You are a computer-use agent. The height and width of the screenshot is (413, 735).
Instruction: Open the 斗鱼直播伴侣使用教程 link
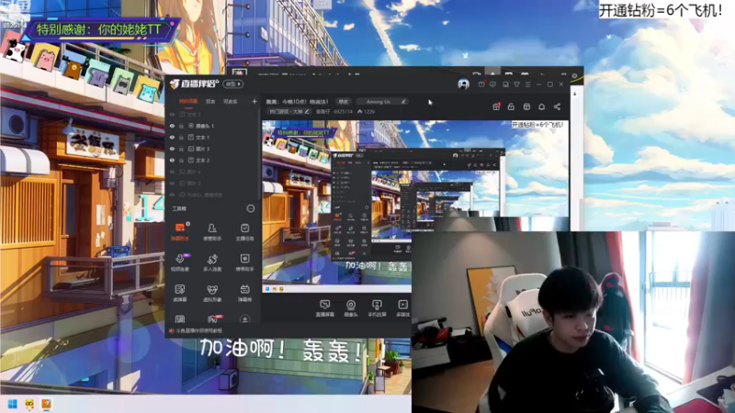[x=198, y=330]
